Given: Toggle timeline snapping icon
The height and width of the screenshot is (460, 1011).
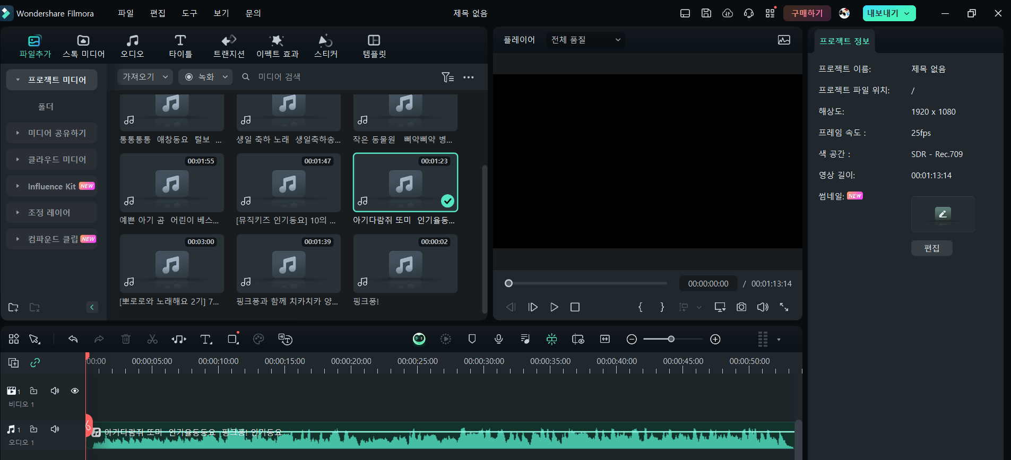Looking at the screenshot, I should click(551, 339).
